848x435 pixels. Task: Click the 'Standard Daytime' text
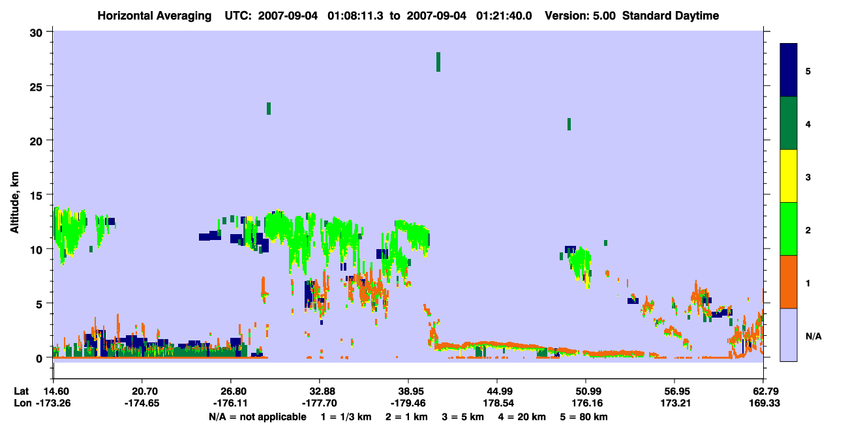click(671, 16)
